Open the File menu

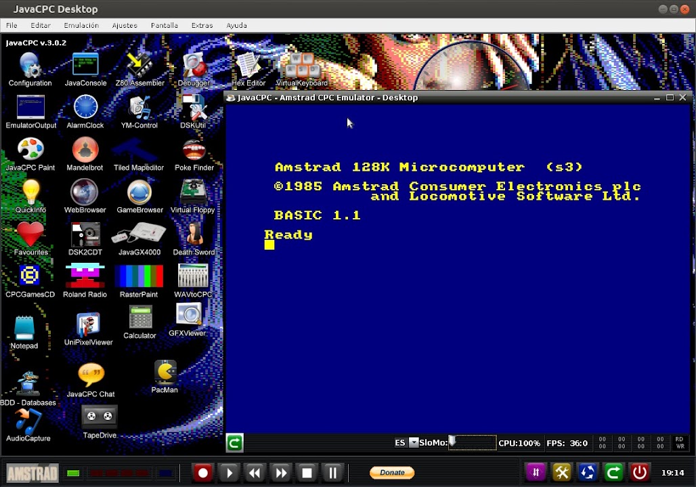[12, 25]
